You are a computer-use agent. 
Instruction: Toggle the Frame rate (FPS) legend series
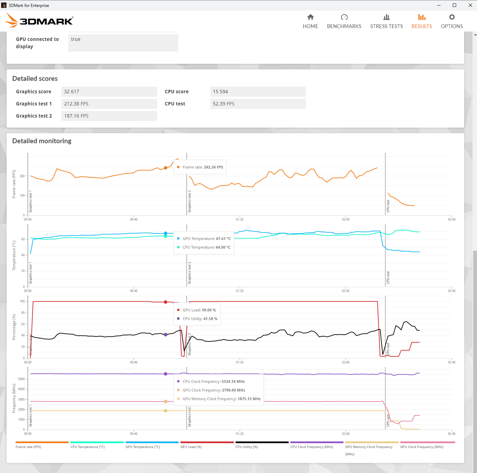(x=42, y=445)
